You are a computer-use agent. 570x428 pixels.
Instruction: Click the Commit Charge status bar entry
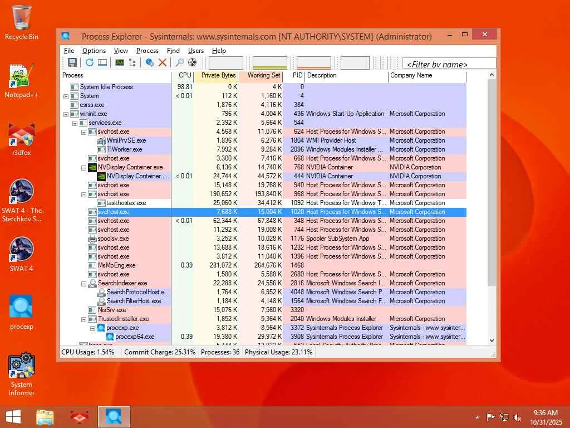point(160,352)
